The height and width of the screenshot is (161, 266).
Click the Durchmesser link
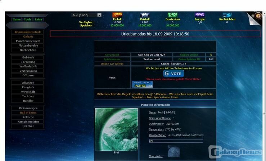(157, 124)
